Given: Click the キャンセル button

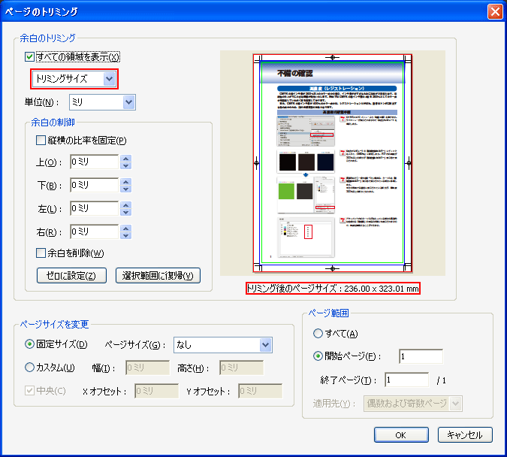Looking at the screenshot, I should pyautogui.click(x=464, y=435).
